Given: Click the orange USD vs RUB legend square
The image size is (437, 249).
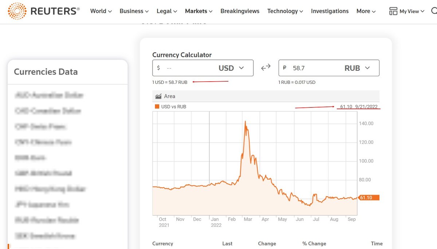Looking at the screenshot, I should click(157, 107).
